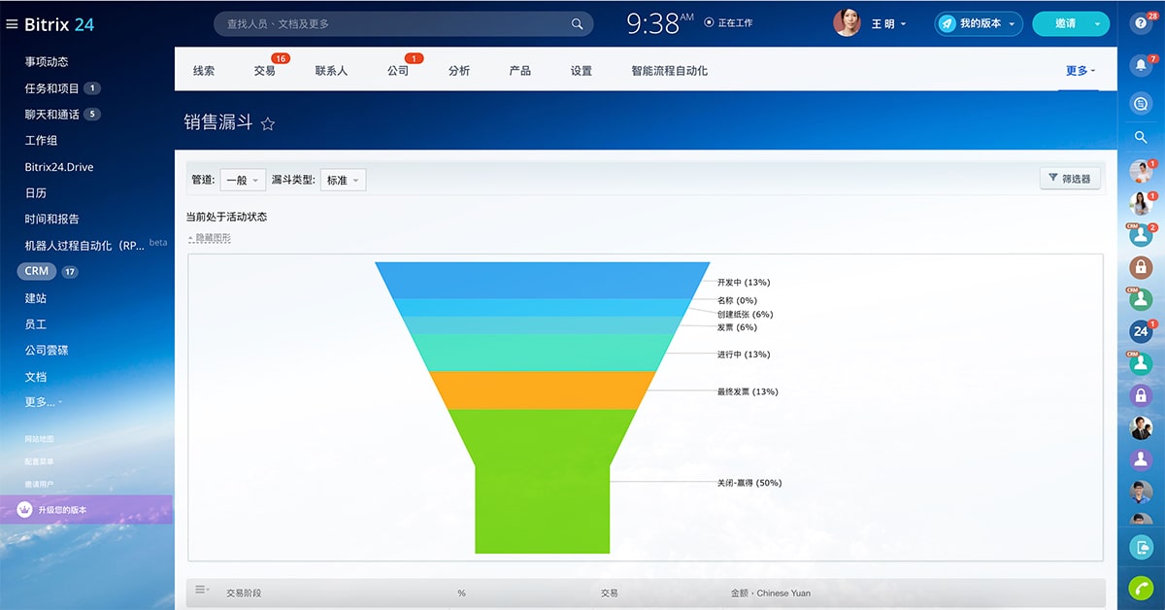The width and height of the screenshot is (1165, 610).
Task: Open 建站 in left menu
Action: (36, 298)
